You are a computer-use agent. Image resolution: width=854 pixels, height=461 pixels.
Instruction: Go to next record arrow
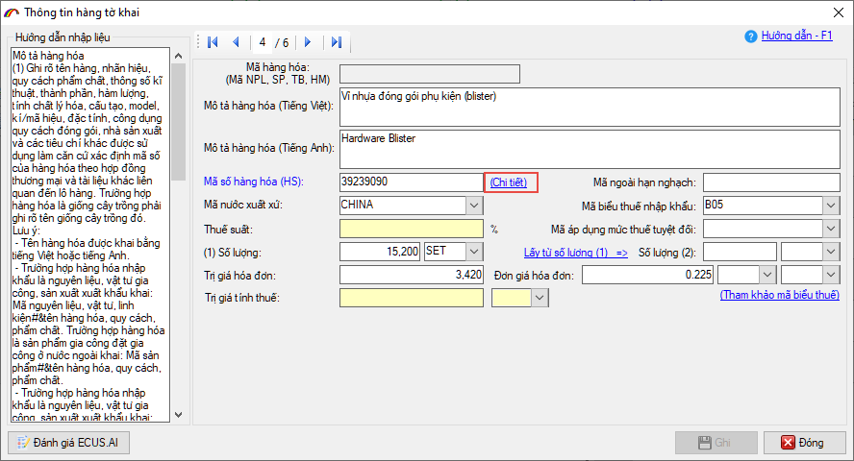click(x=308, y=42)
